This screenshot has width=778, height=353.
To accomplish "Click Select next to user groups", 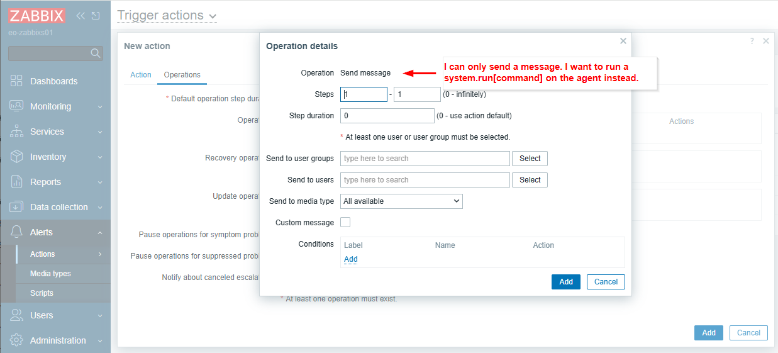I will [530, 159].
